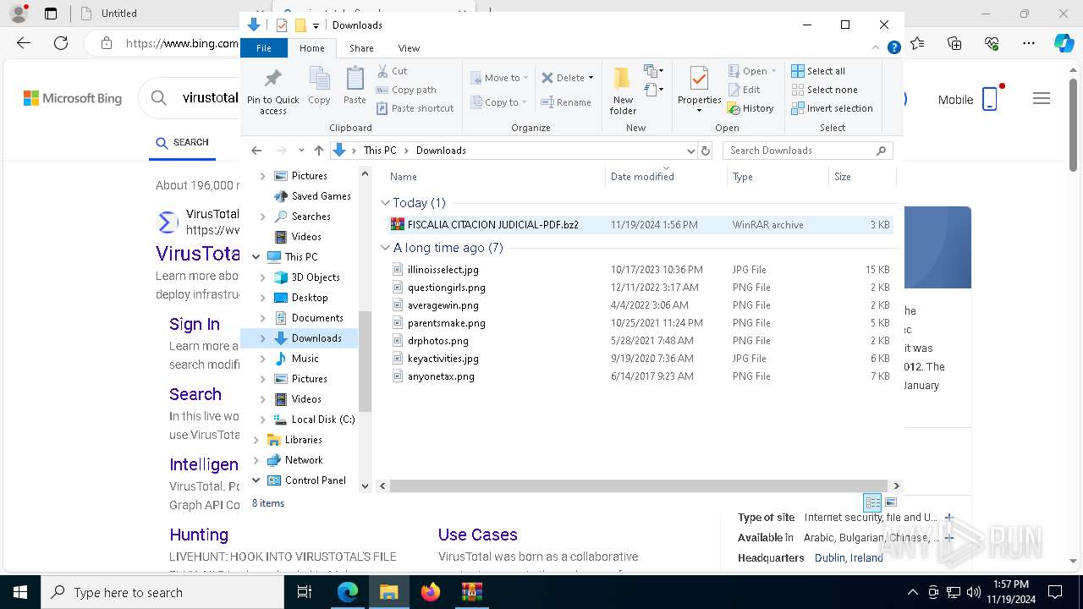Viewport: 1083px width, 609px height.
Task: Switch to Details view layout icon
Action: tap(872, 502)
